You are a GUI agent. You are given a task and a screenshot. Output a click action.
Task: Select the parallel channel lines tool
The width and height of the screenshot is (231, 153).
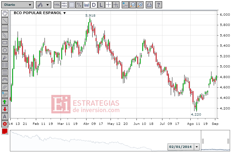[x=5, y=36]
